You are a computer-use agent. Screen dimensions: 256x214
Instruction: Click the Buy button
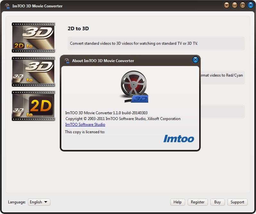218,202
